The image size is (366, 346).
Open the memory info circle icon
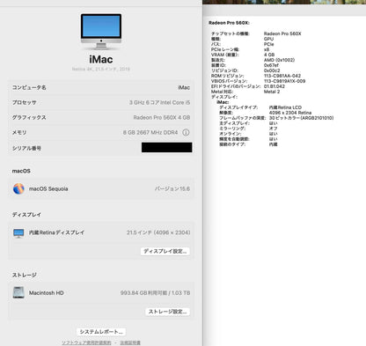pos(186,132)
